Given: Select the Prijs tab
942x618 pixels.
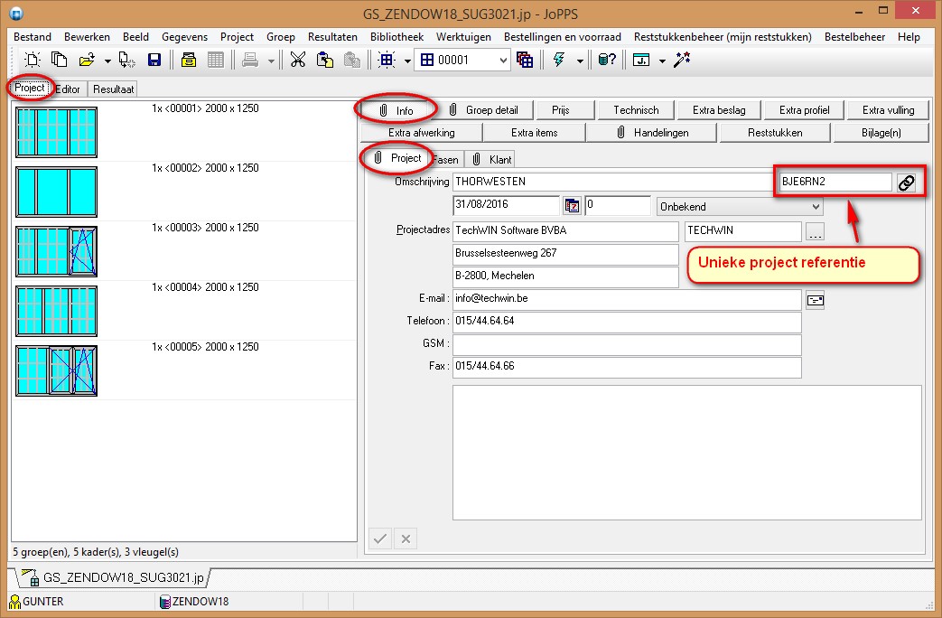Looking at the screenshot, I should 564,110.
